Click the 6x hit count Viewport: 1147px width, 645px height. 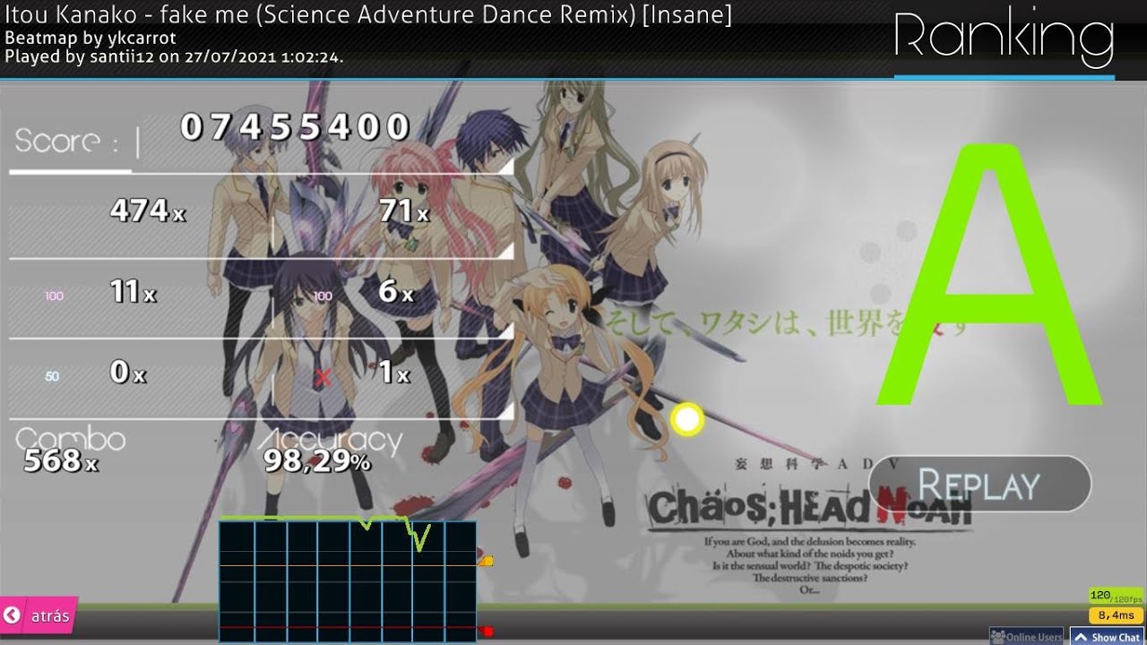(x=396, y=291)
